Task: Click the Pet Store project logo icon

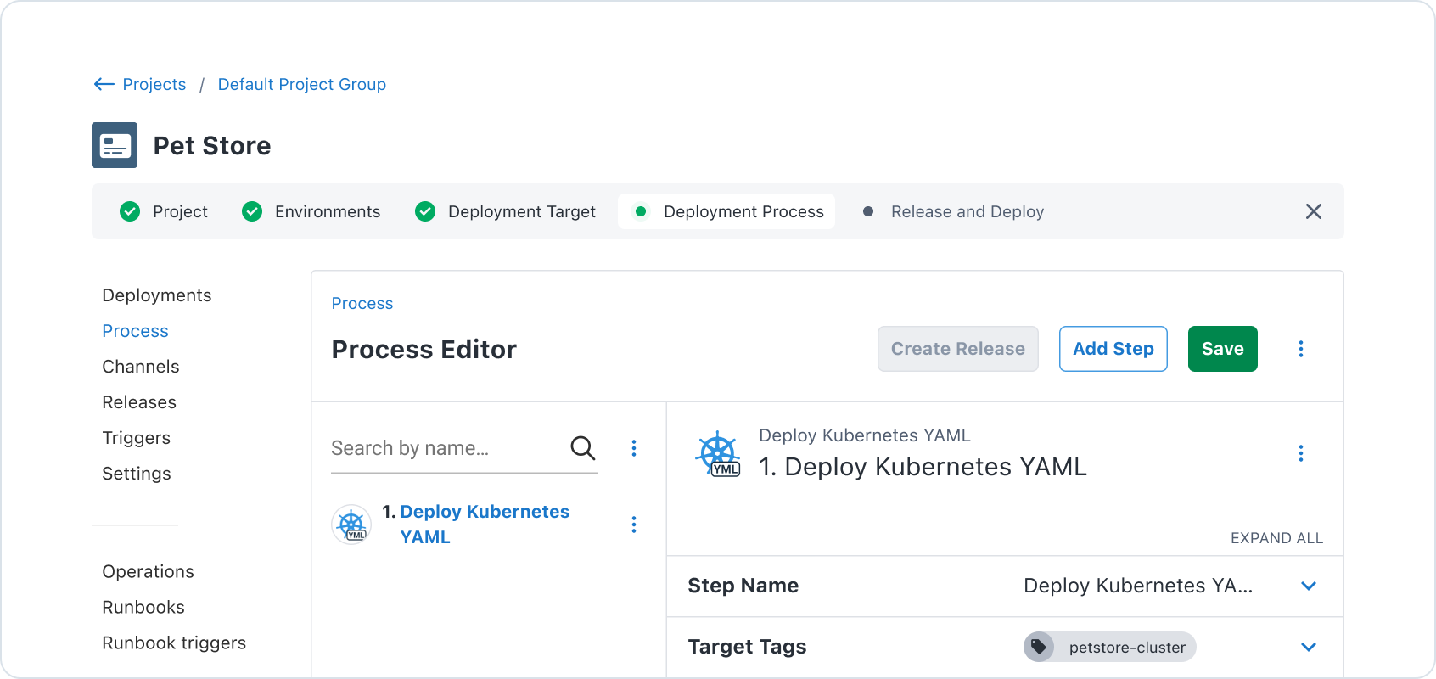Action: pos(115,145)
